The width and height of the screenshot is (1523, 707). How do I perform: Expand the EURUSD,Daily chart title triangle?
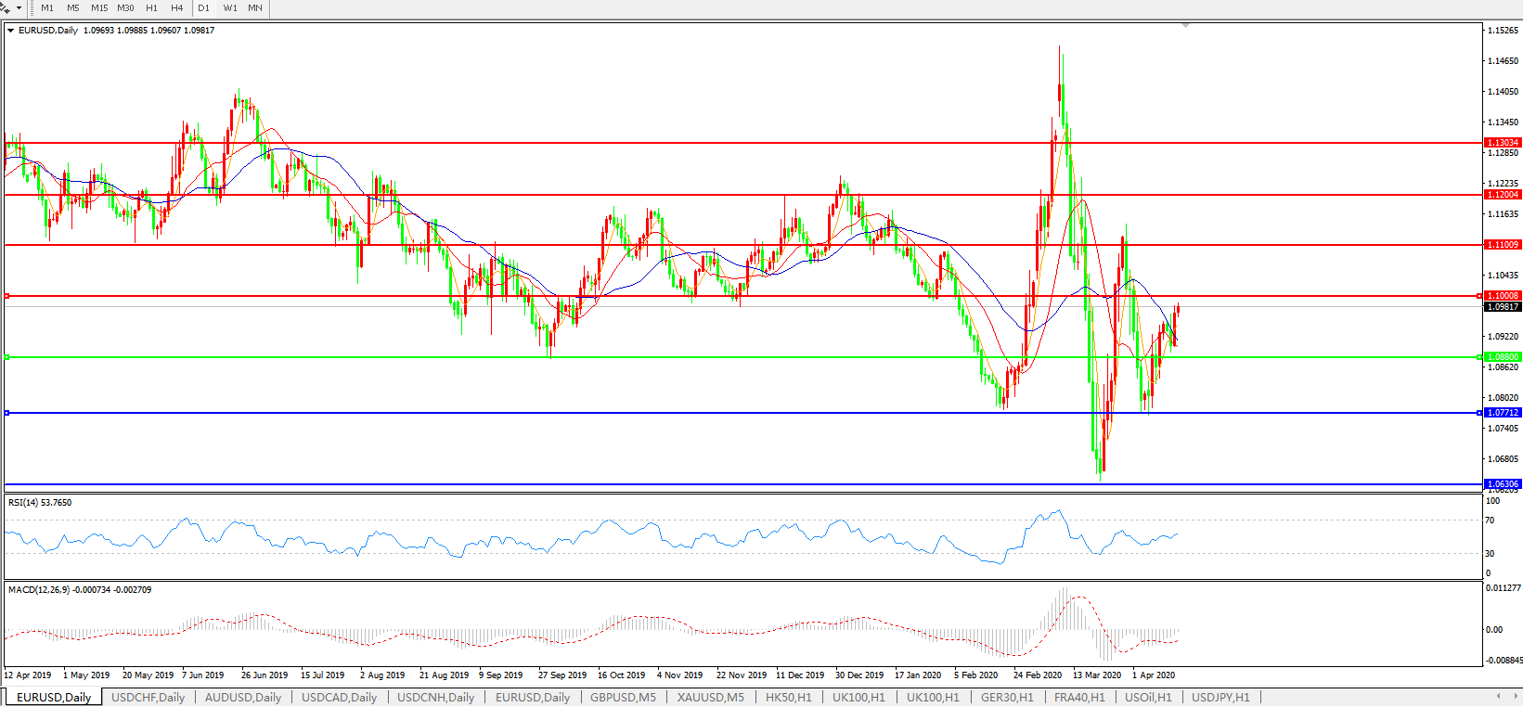coord(10,31)
